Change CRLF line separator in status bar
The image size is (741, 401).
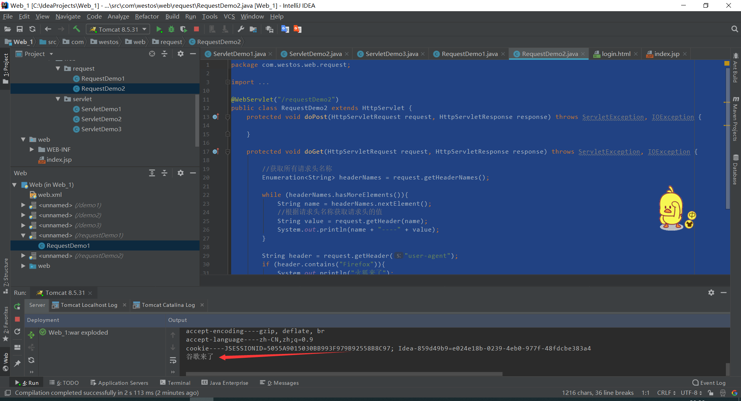pyautogui.click(x=666, y=393)
